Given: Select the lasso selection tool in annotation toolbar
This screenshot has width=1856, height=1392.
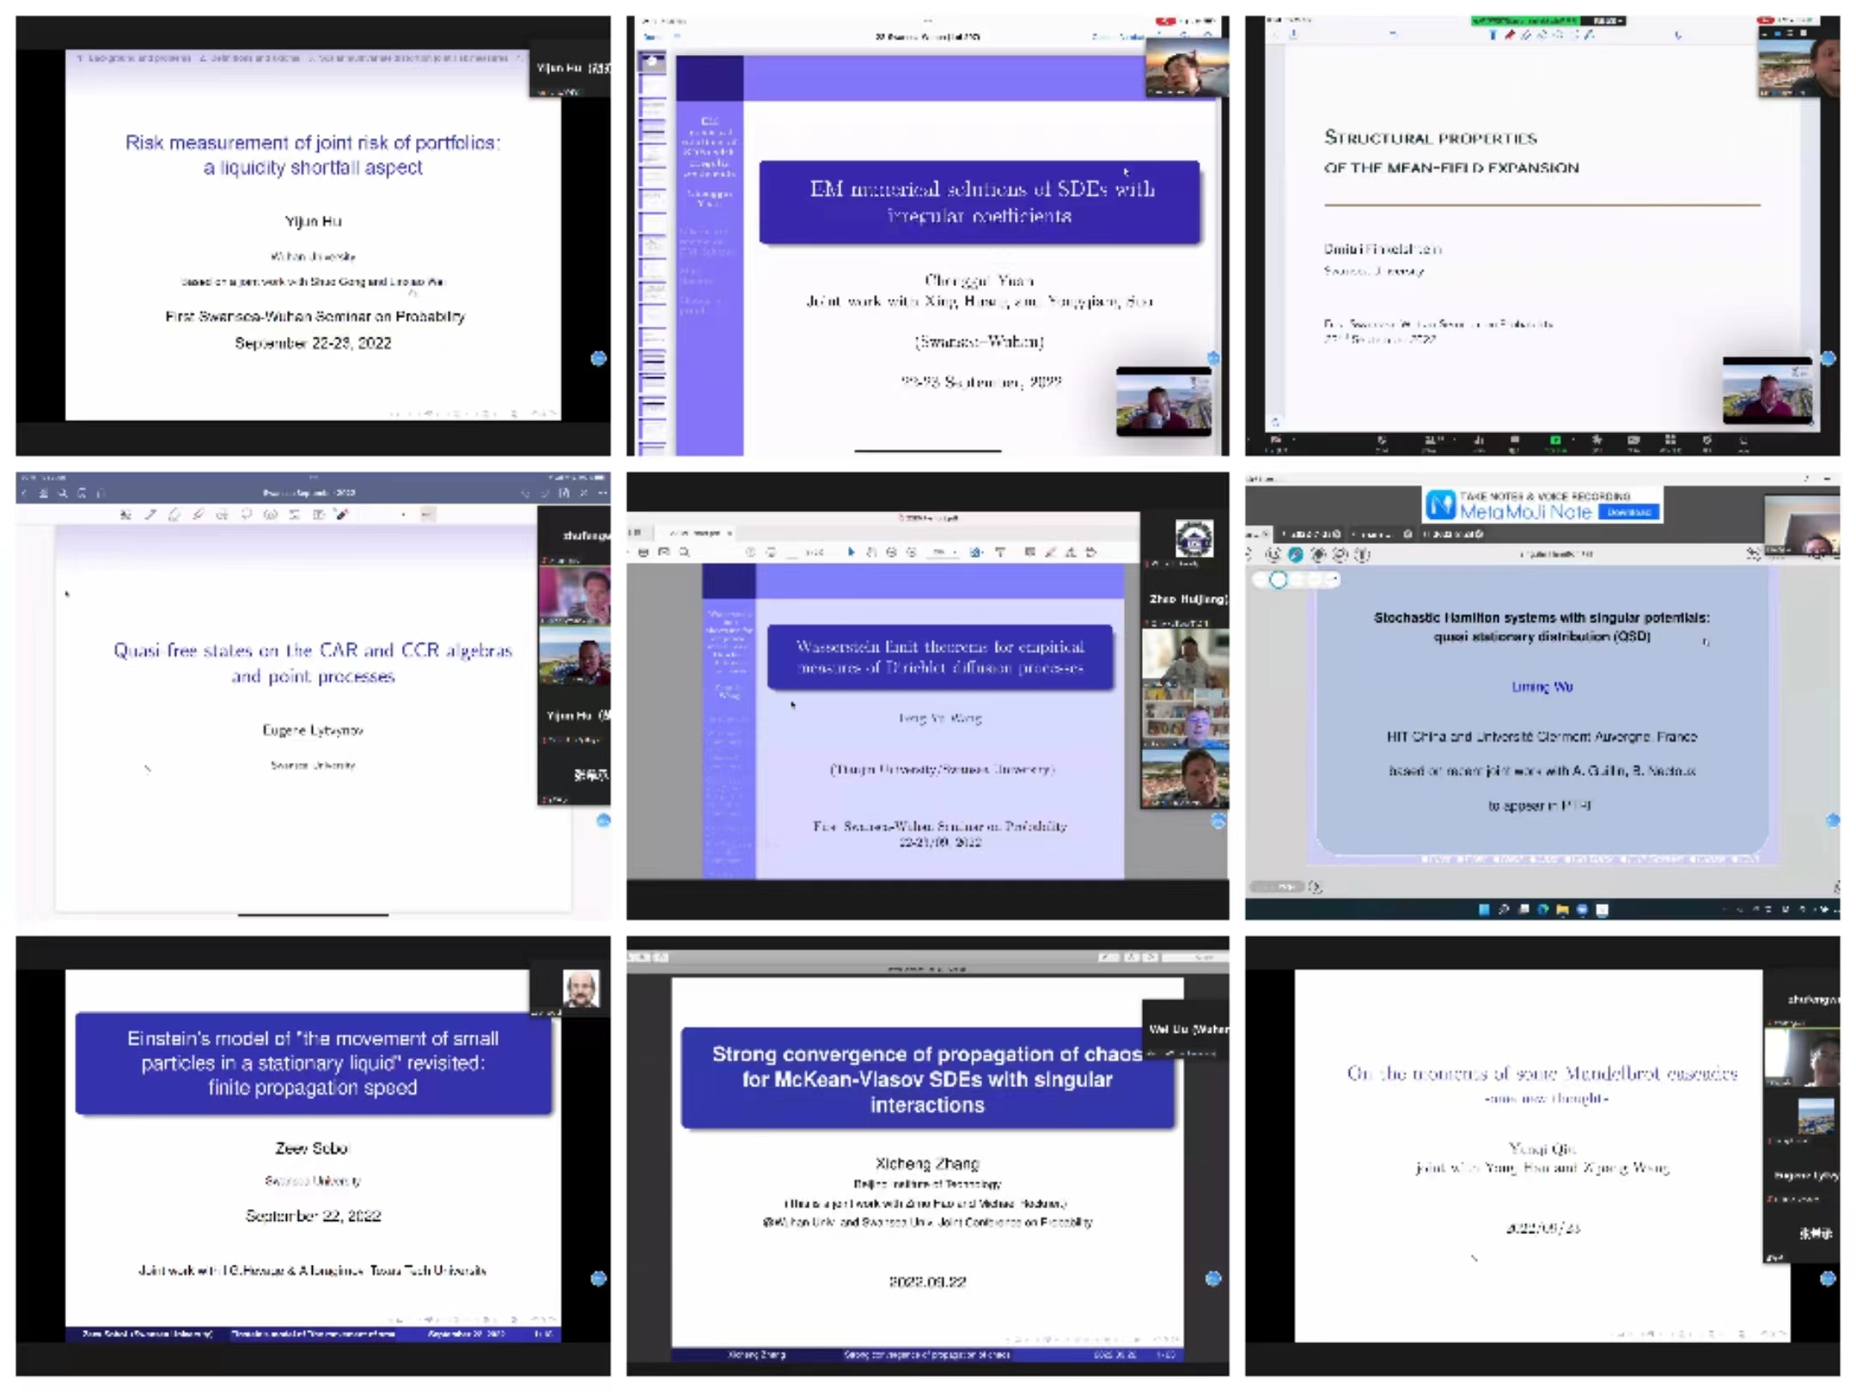Looking at the screenshot, I should click(247, 515).
